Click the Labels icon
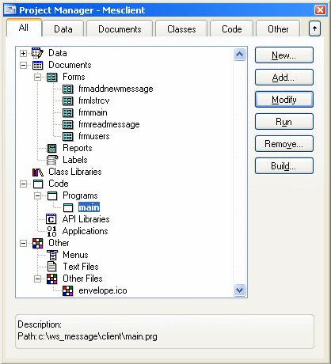This screenshot has height=364, width=331. [52, 160]
